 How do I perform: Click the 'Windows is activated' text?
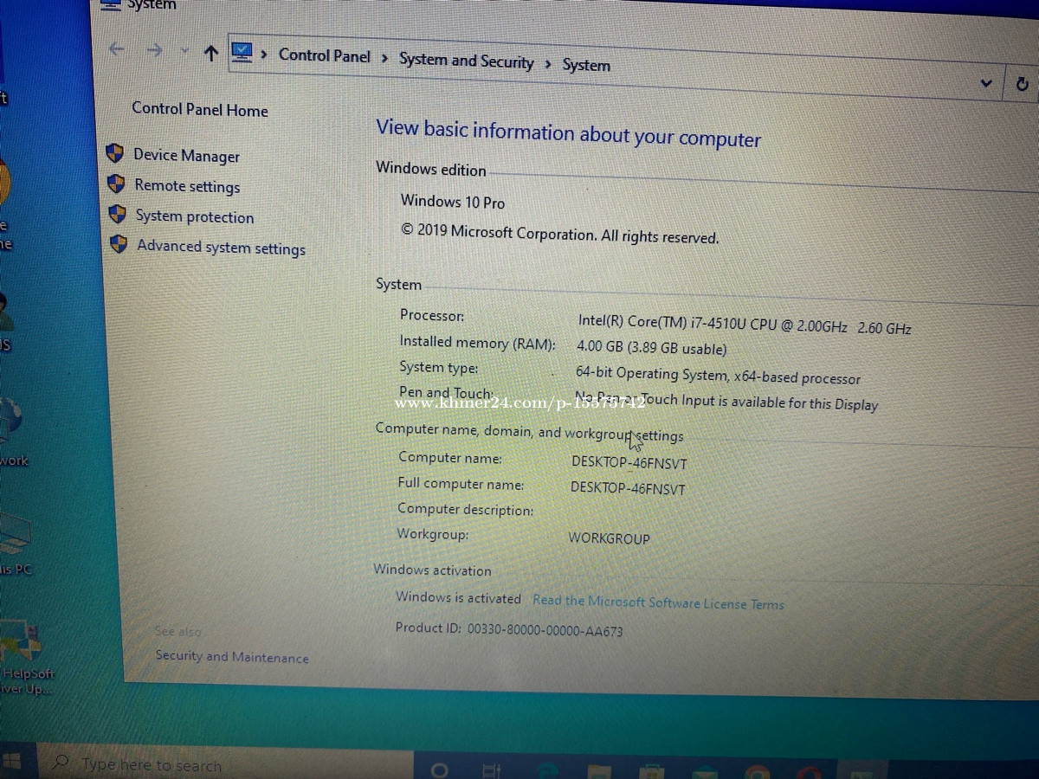[x=458, y=597]
